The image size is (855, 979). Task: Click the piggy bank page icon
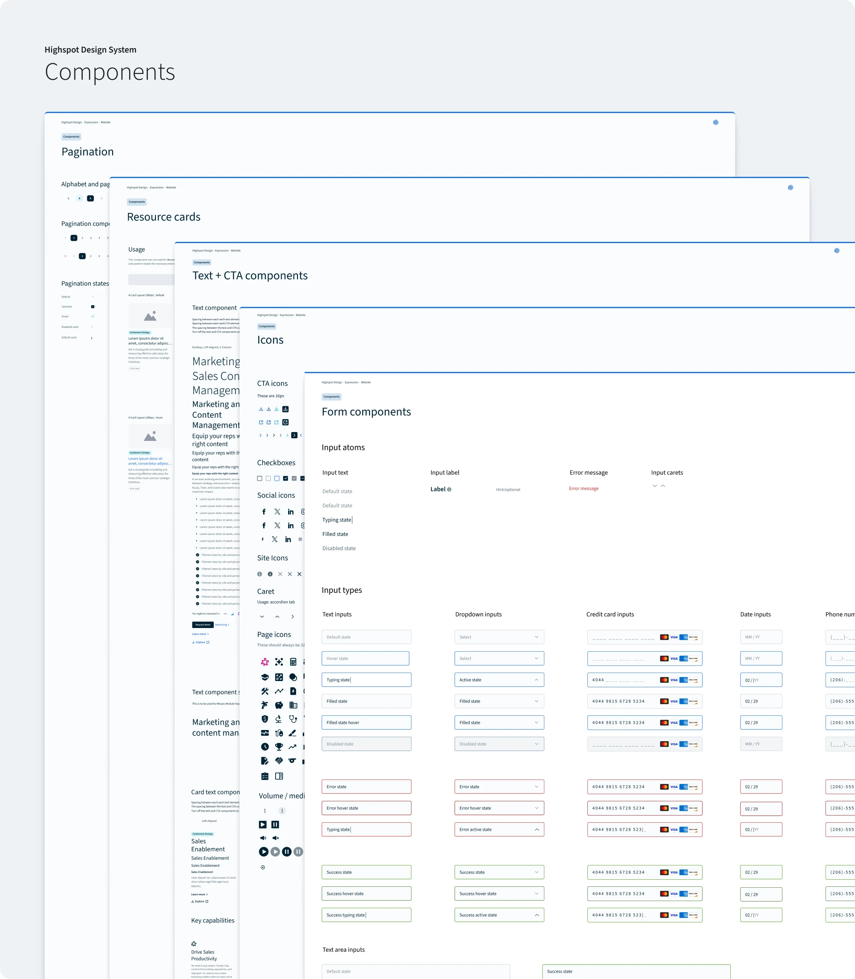click(x=279, y=705)
